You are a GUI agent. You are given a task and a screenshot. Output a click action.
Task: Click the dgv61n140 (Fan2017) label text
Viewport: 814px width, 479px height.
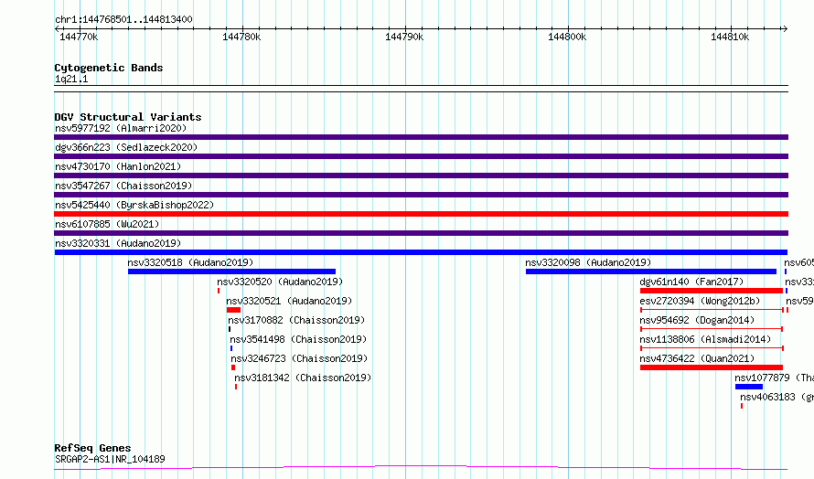pos(691,282)
